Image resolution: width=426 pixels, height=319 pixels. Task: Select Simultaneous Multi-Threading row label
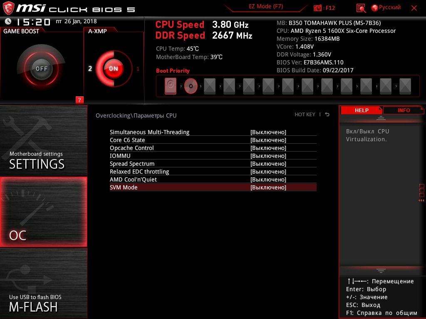click(x=149, y=132)
